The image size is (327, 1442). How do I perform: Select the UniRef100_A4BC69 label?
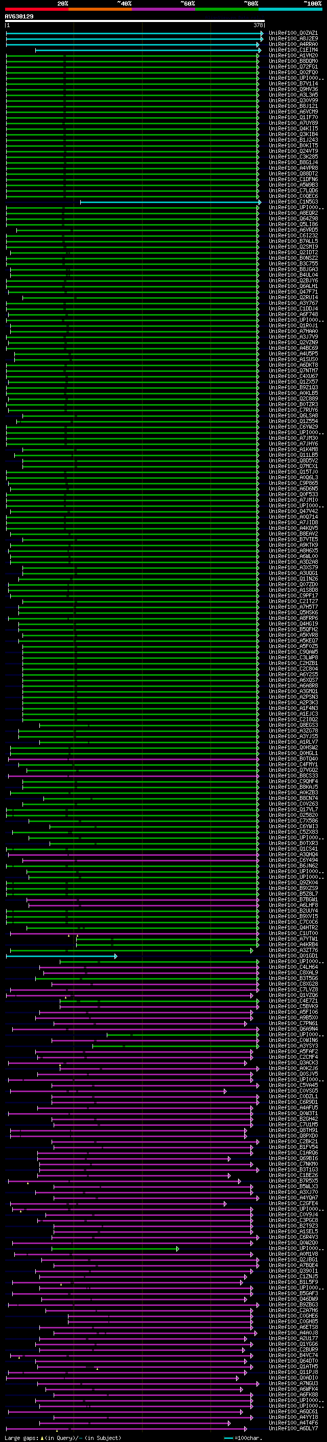pyautogui.click(x=293, y=348)
